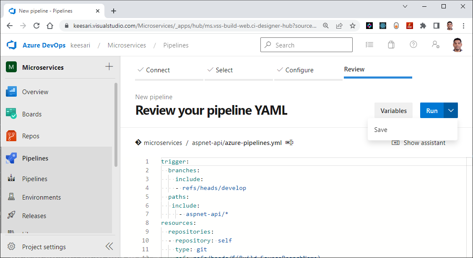
Task: Open the Environments icon
Action: (11, 197)
